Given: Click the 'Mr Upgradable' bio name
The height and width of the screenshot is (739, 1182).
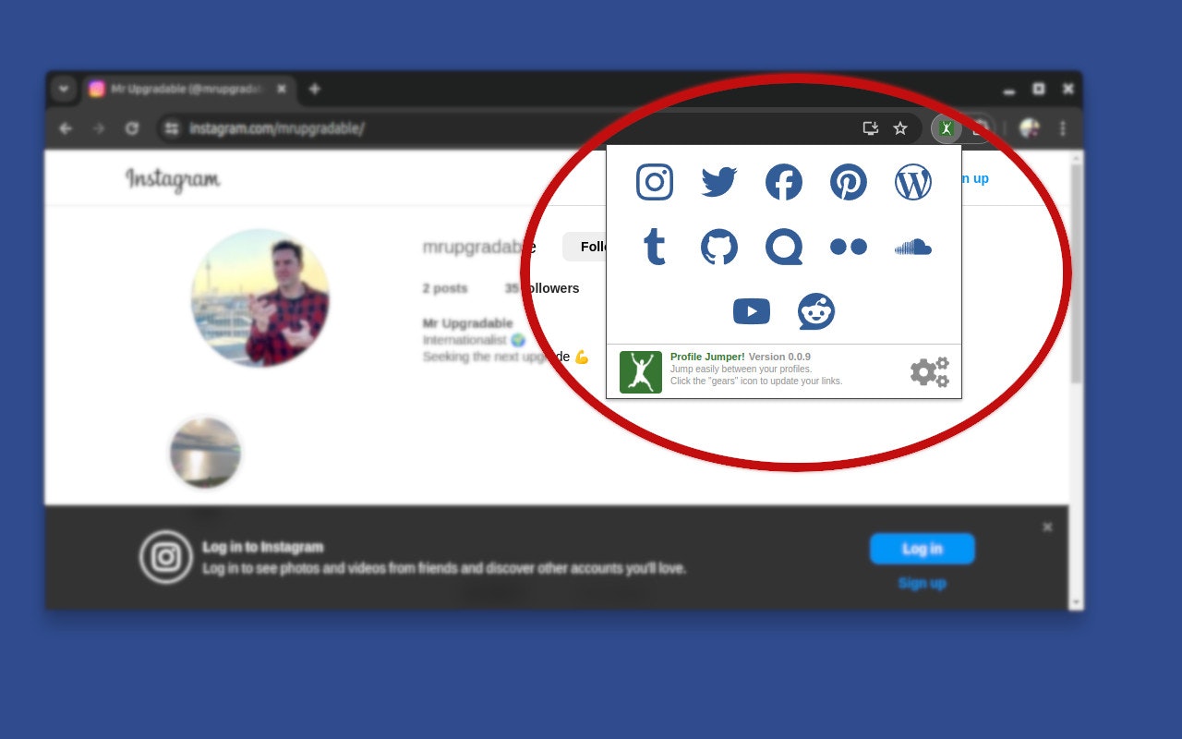Looking at the screenshot, I should [x=467, y=323].
